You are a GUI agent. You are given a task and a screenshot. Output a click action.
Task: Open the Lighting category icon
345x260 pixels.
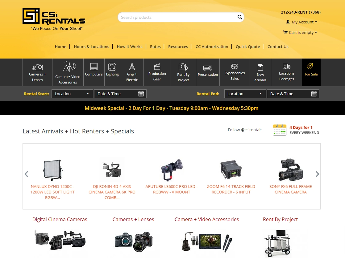coord(112,67)
